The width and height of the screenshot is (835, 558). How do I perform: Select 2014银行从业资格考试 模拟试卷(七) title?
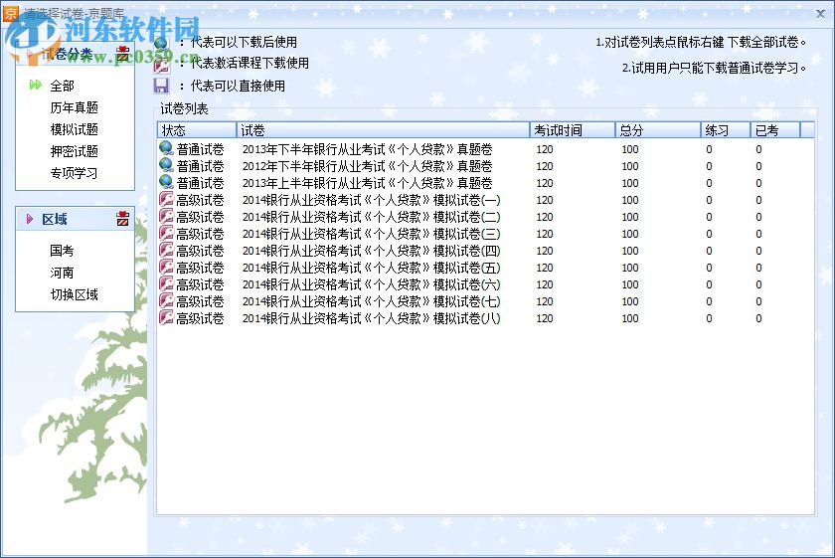pos(371,301)
